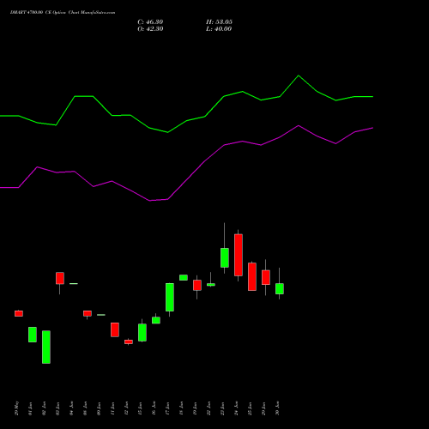
Task: Click the peak of the purple indicator line
Action: click(299, 125)
